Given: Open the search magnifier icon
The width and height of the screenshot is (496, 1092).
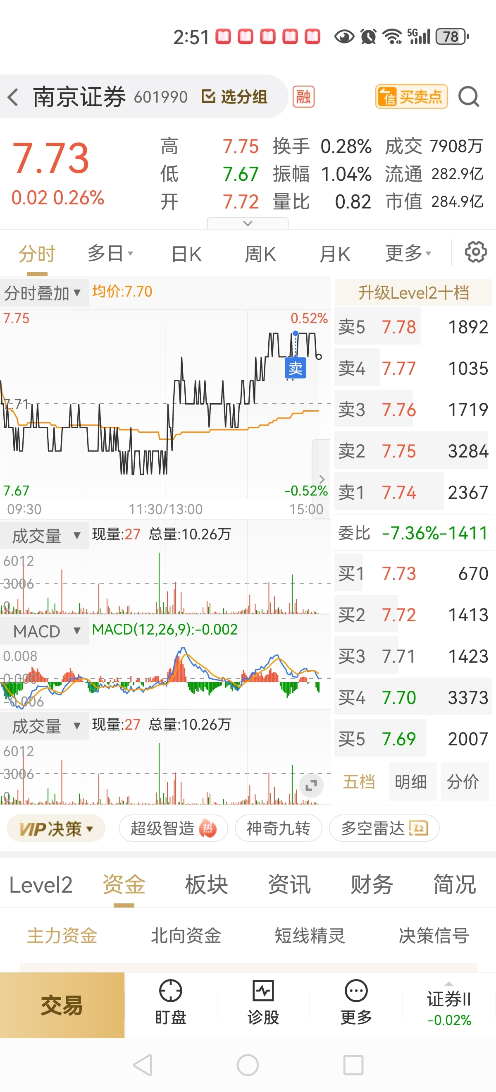Looking at the screenshot, I should tap(469, 97).
